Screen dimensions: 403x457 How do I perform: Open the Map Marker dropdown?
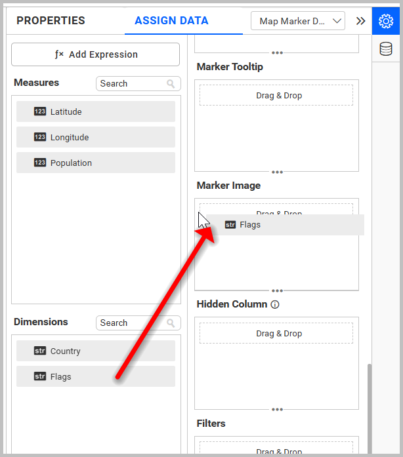(298, 21)
